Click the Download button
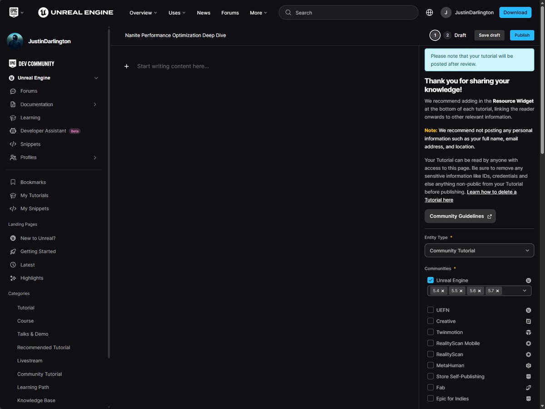545x409 pixels. [x=515, y=13]
